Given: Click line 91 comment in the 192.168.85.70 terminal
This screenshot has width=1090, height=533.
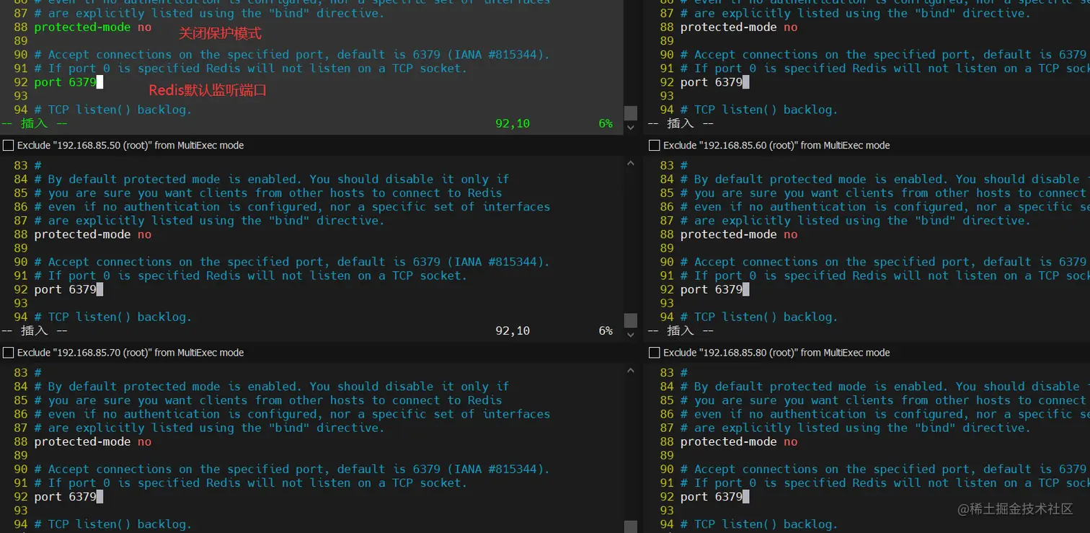Looking at the screenshot, I should (x=251, y=483).
